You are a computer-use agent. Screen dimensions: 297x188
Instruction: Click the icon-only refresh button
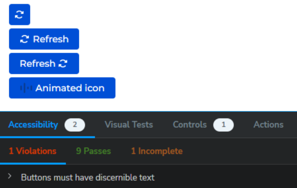[x=19, y=15]
